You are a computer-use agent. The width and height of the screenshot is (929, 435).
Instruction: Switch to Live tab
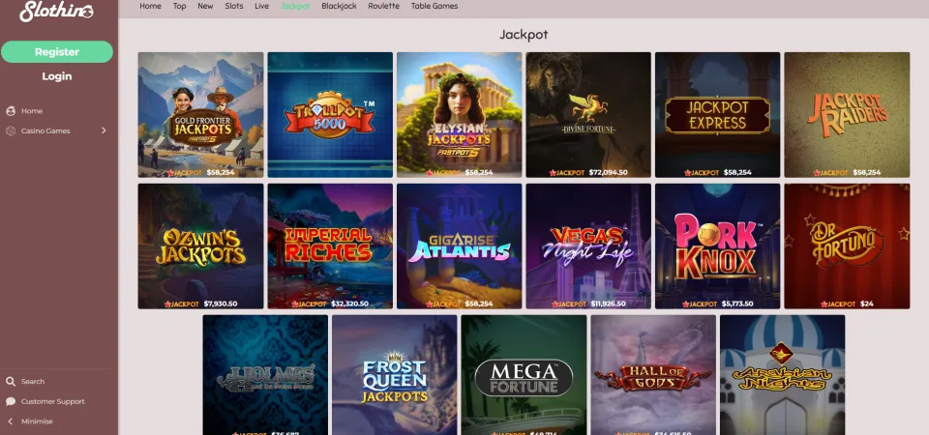tap(262, 6)
